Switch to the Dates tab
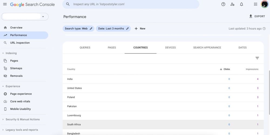The height and width of the screenshot is (135, 270). (x=242, y=48)
